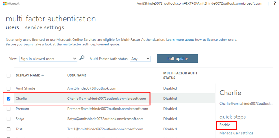
Task: Check the Test1 user checkbox
Action: 9,129
